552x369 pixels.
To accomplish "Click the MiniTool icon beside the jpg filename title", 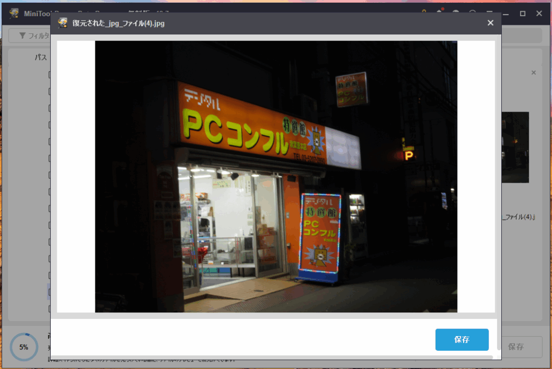I will click(x=63, y=23).
